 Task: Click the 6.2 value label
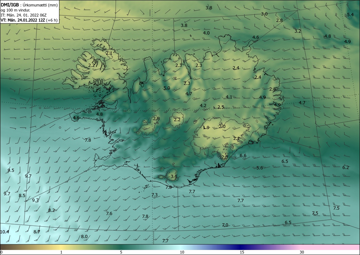pos(346,167)
